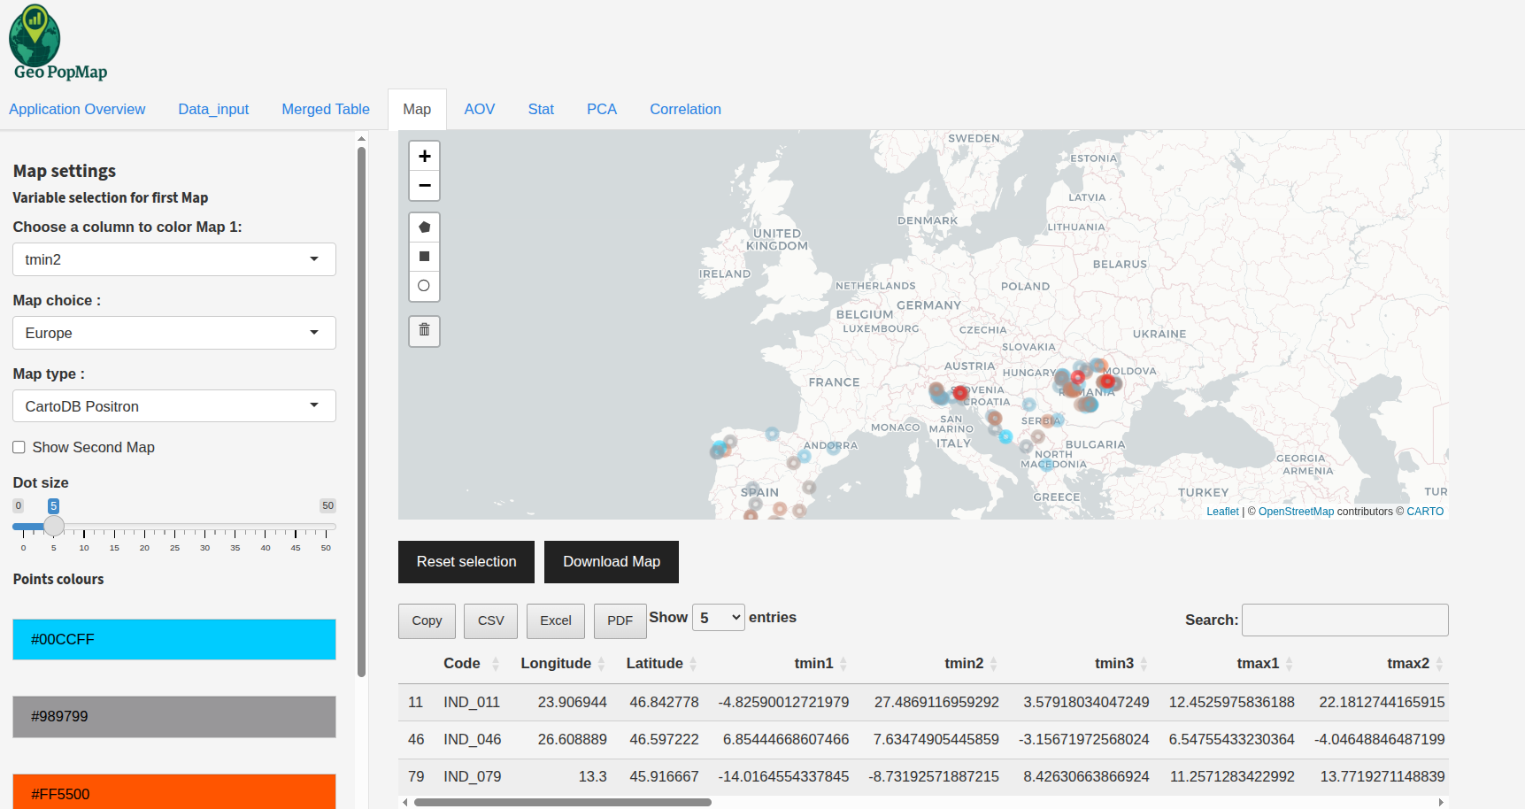Open the Map choice Europe dropdown
This screenshot has width=1525, height=809.
pos(174,333)
